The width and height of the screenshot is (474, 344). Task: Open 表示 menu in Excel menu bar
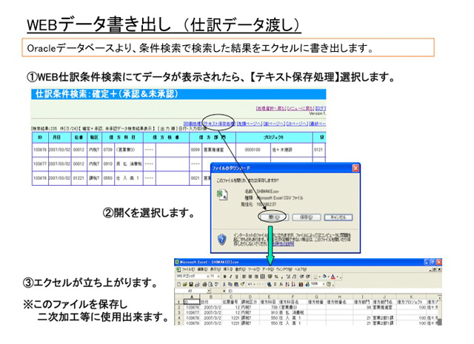(216, 270)
